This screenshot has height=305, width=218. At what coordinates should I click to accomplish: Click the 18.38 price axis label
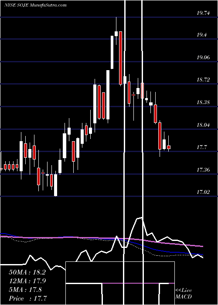click(203, 102)
